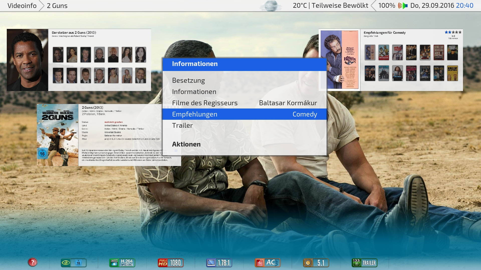Click the 5.1 audio channels flag
The height and width of the screenshot is (270, 481).
(316, 263)
